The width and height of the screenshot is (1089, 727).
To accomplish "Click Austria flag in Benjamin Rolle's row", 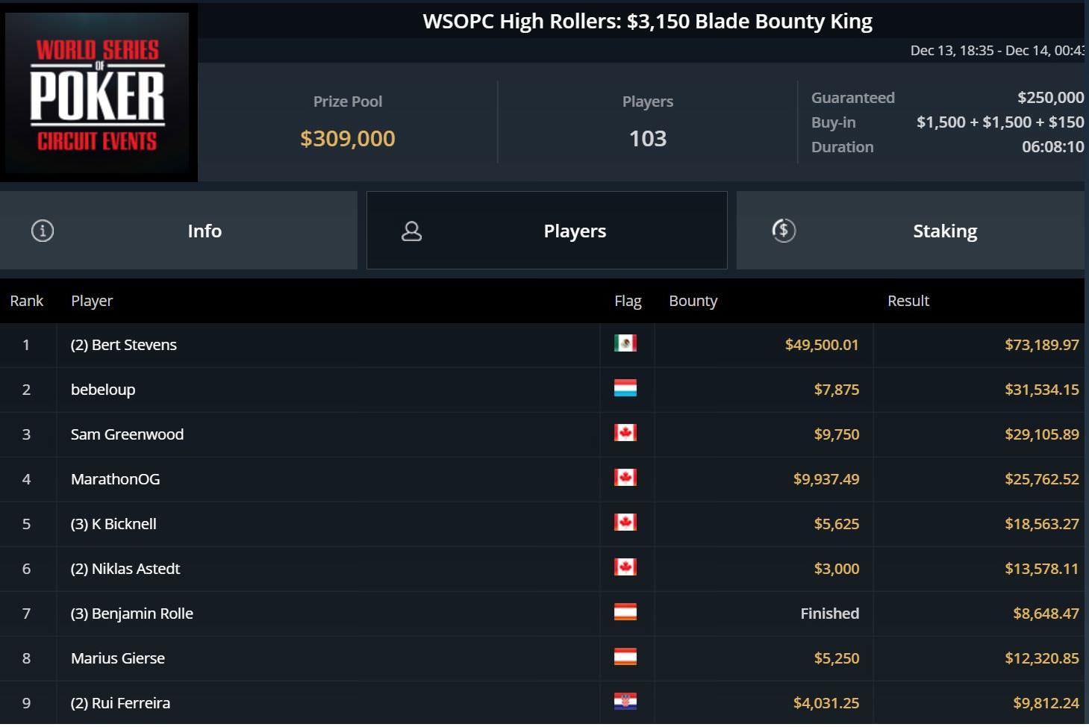I will tap(625, 612).
